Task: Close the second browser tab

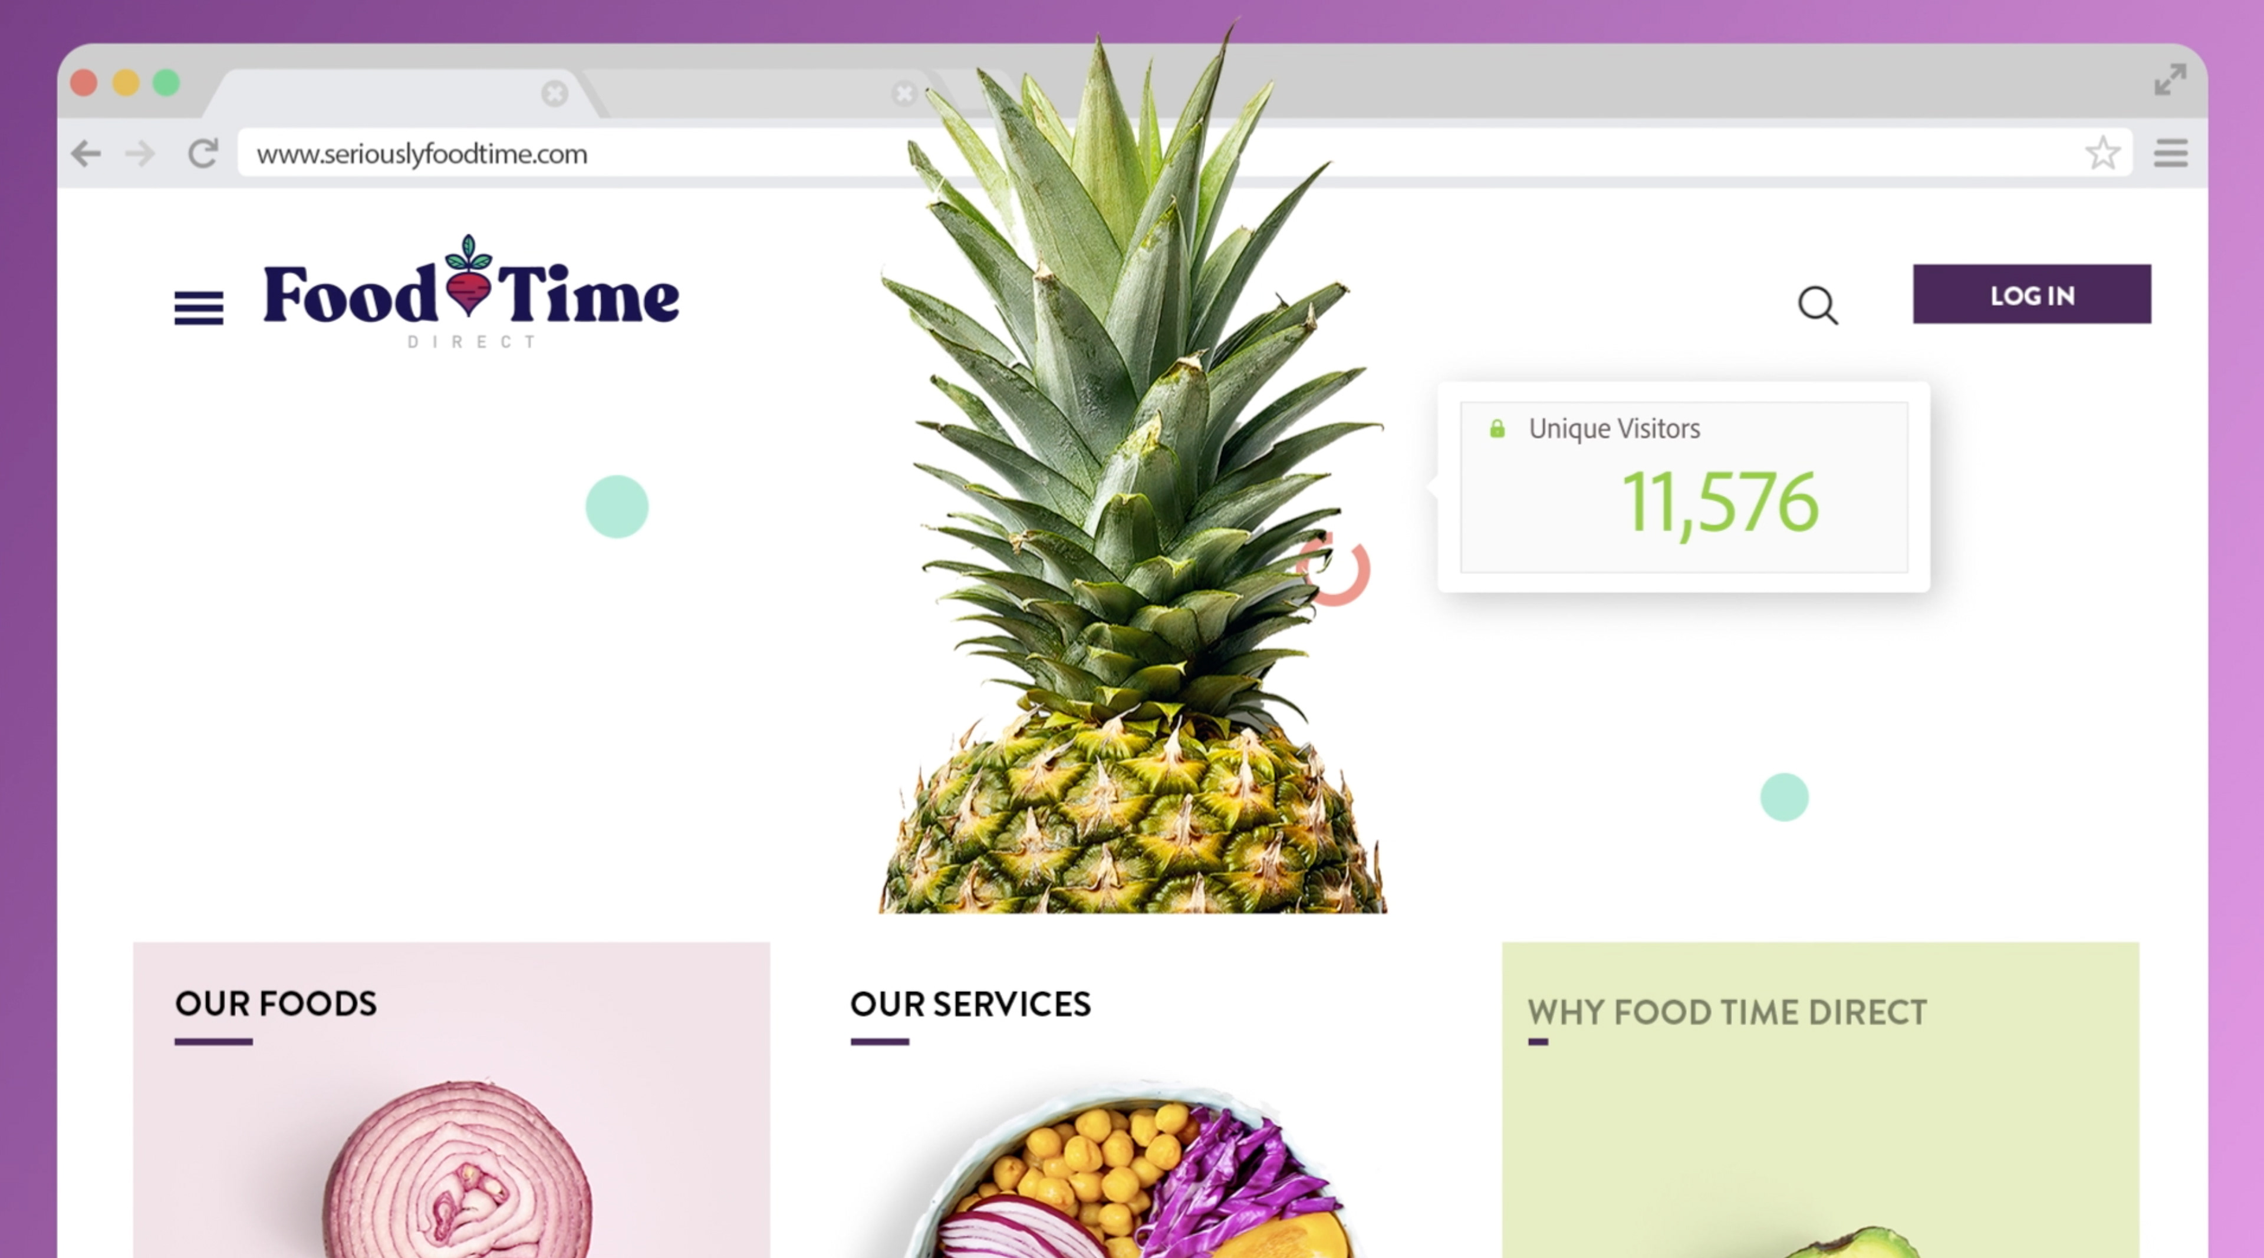Action: click(904, 93)
